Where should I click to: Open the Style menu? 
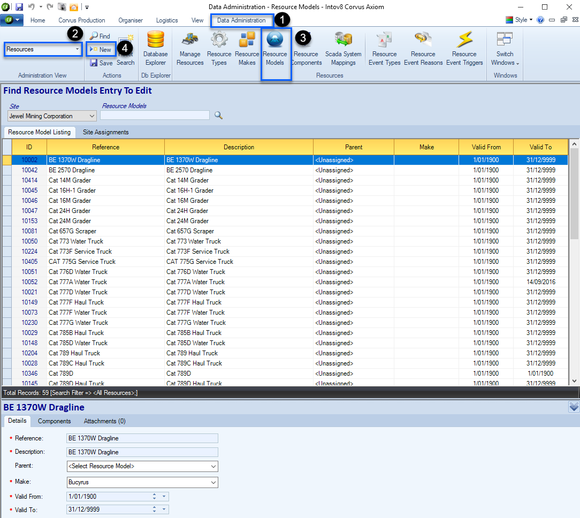(x=520, y=20)
